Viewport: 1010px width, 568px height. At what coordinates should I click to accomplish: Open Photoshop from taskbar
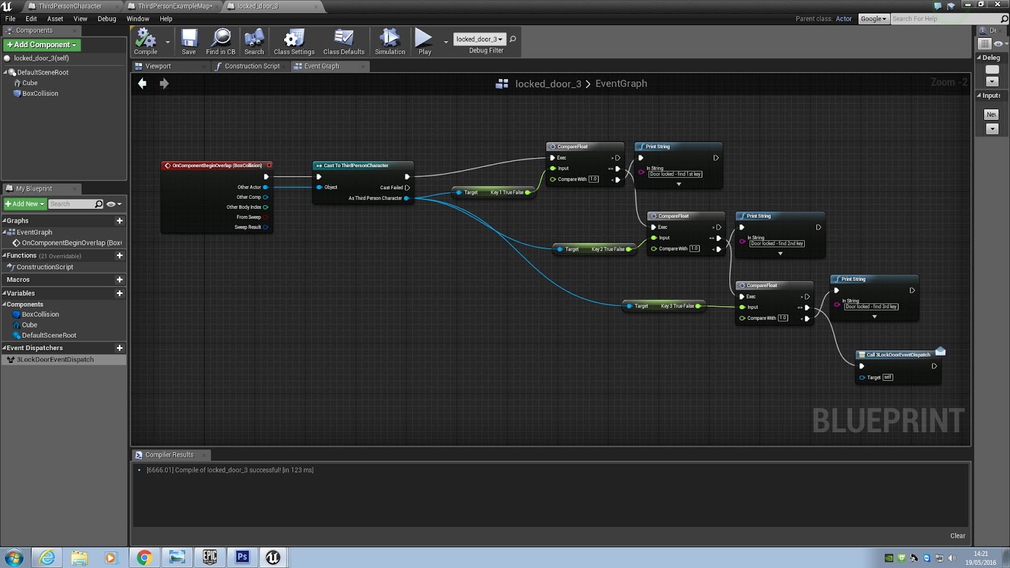pyautogui.click(x=242, y=557)
